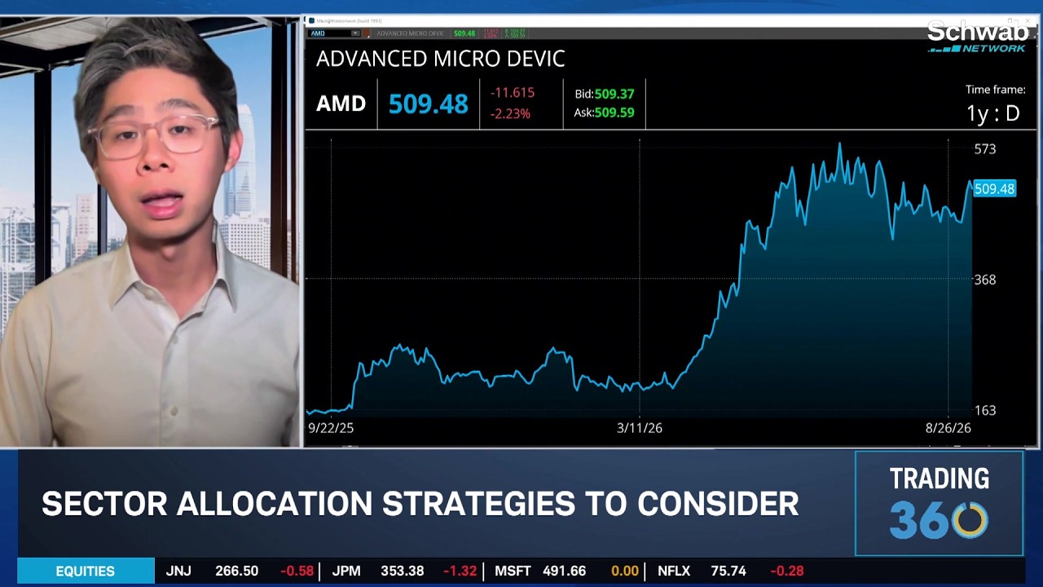Click the 8/26/26 date axis label
The height and width of the screenshot is (587, 1043).
tap(948, 428)
